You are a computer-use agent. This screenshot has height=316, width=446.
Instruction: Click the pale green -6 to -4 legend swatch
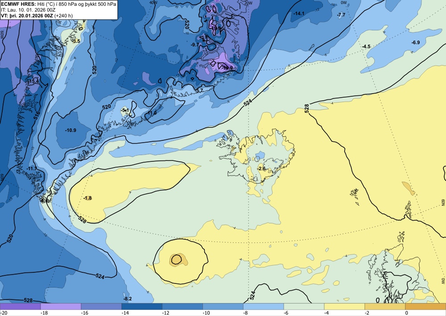click(304, 306)
